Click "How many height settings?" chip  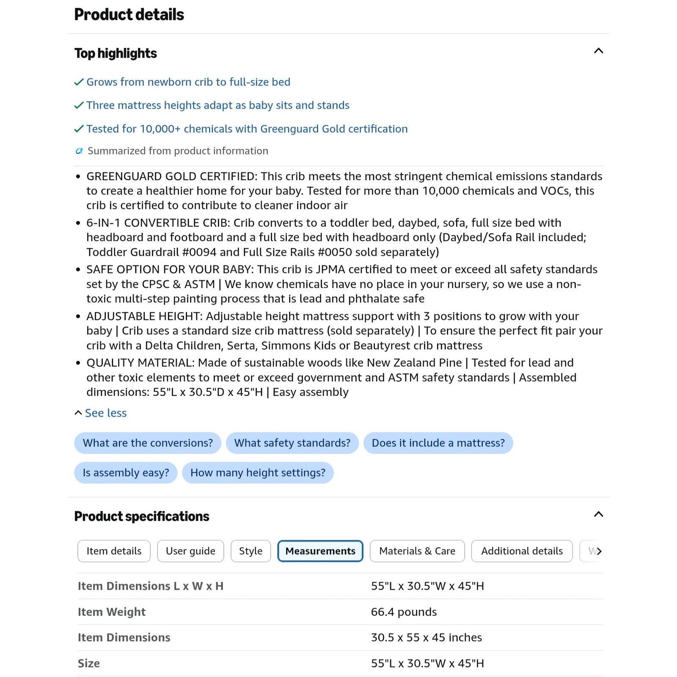coord(258,473)
